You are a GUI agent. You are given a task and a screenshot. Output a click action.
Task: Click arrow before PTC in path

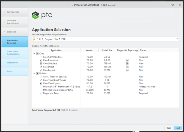pyautogui.click(x=60, y=39)
